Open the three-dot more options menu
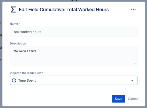 [133, 9]
